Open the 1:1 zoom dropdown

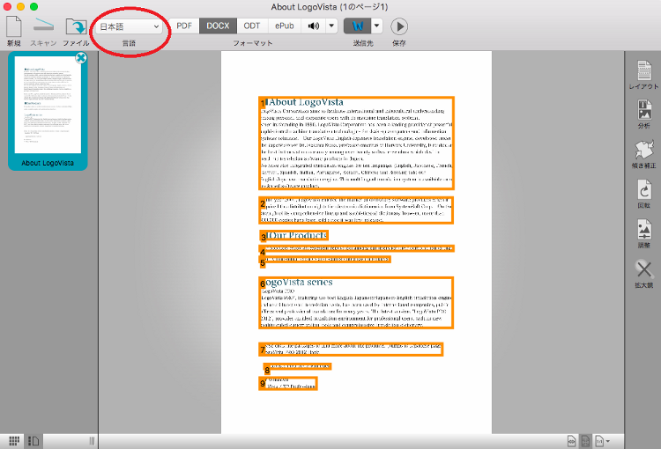pyautogui.click(x=603, y=441)
